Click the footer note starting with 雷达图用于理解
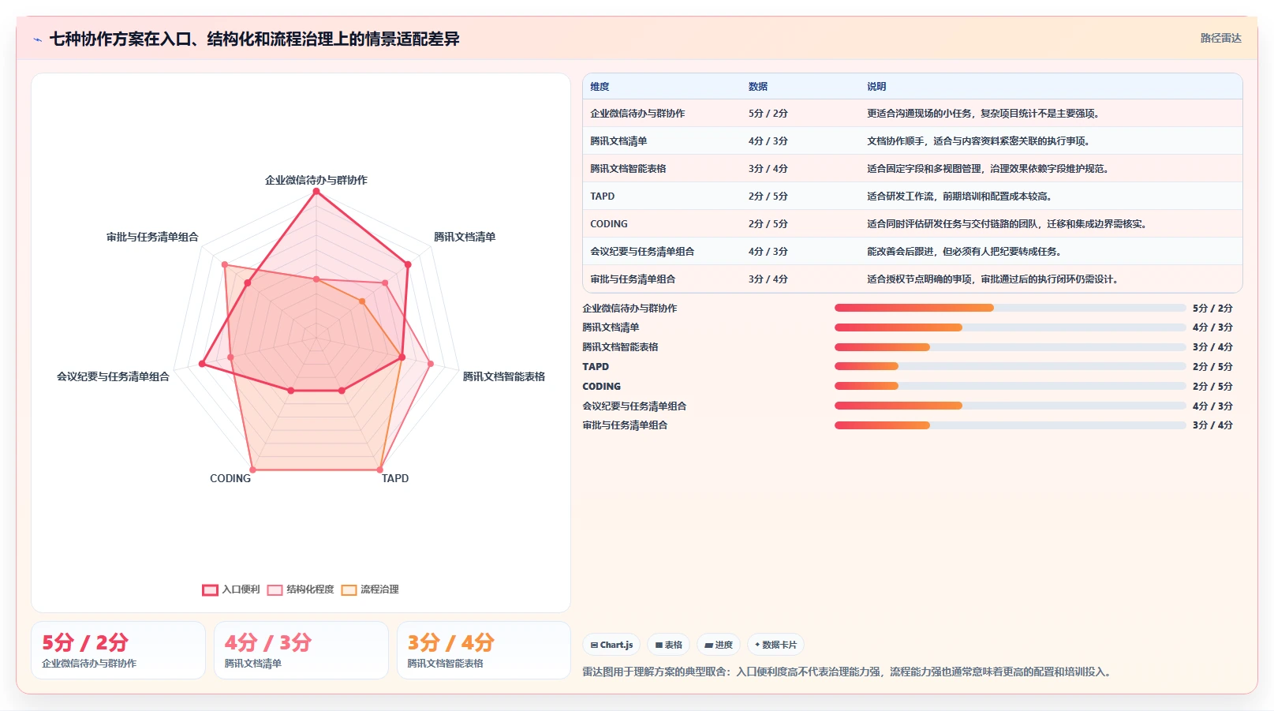 coord(846,672)
